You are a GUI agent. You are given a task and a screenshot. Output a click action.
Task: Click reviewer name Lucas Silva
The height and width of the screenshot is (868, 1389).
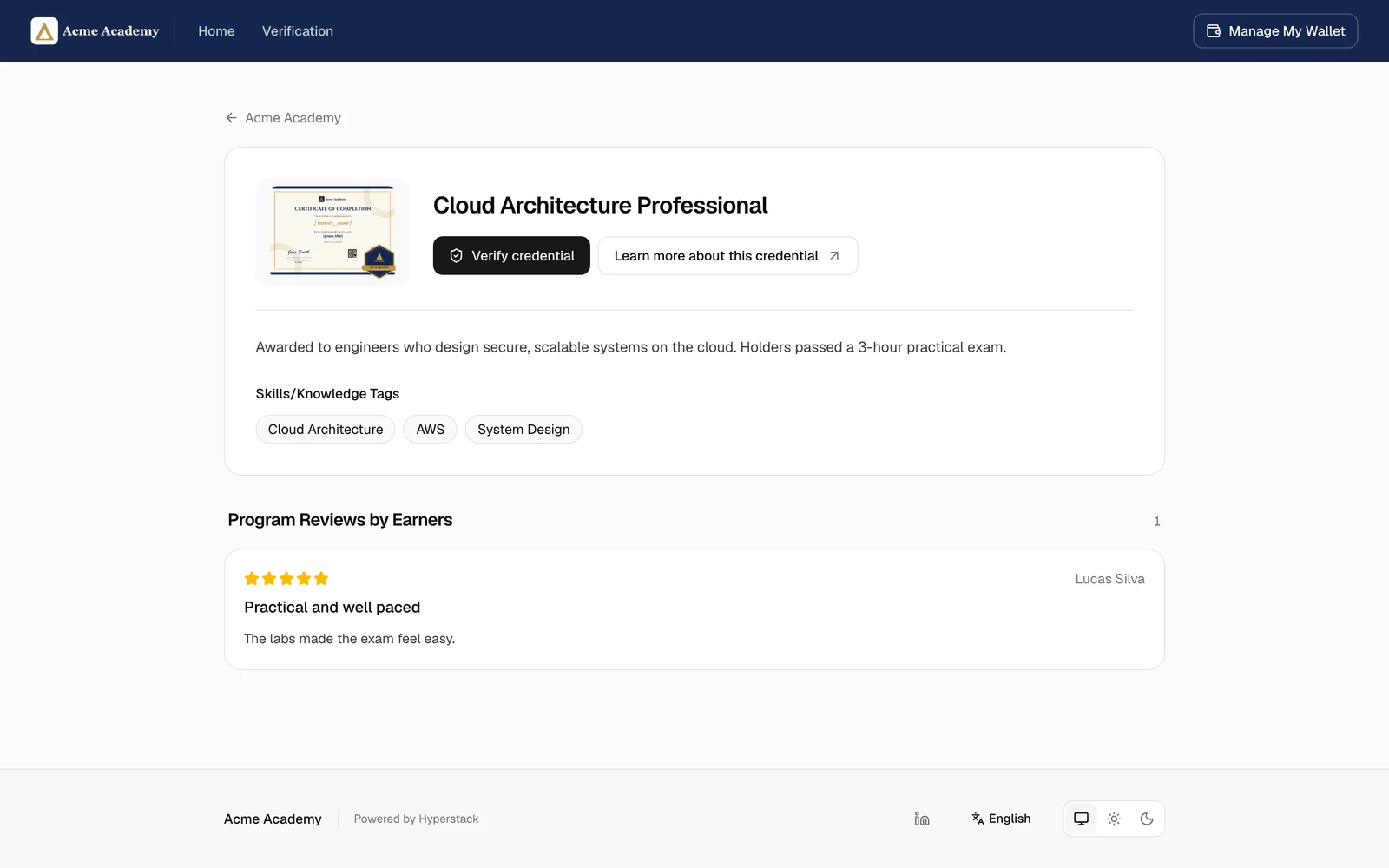point(1109,579)
